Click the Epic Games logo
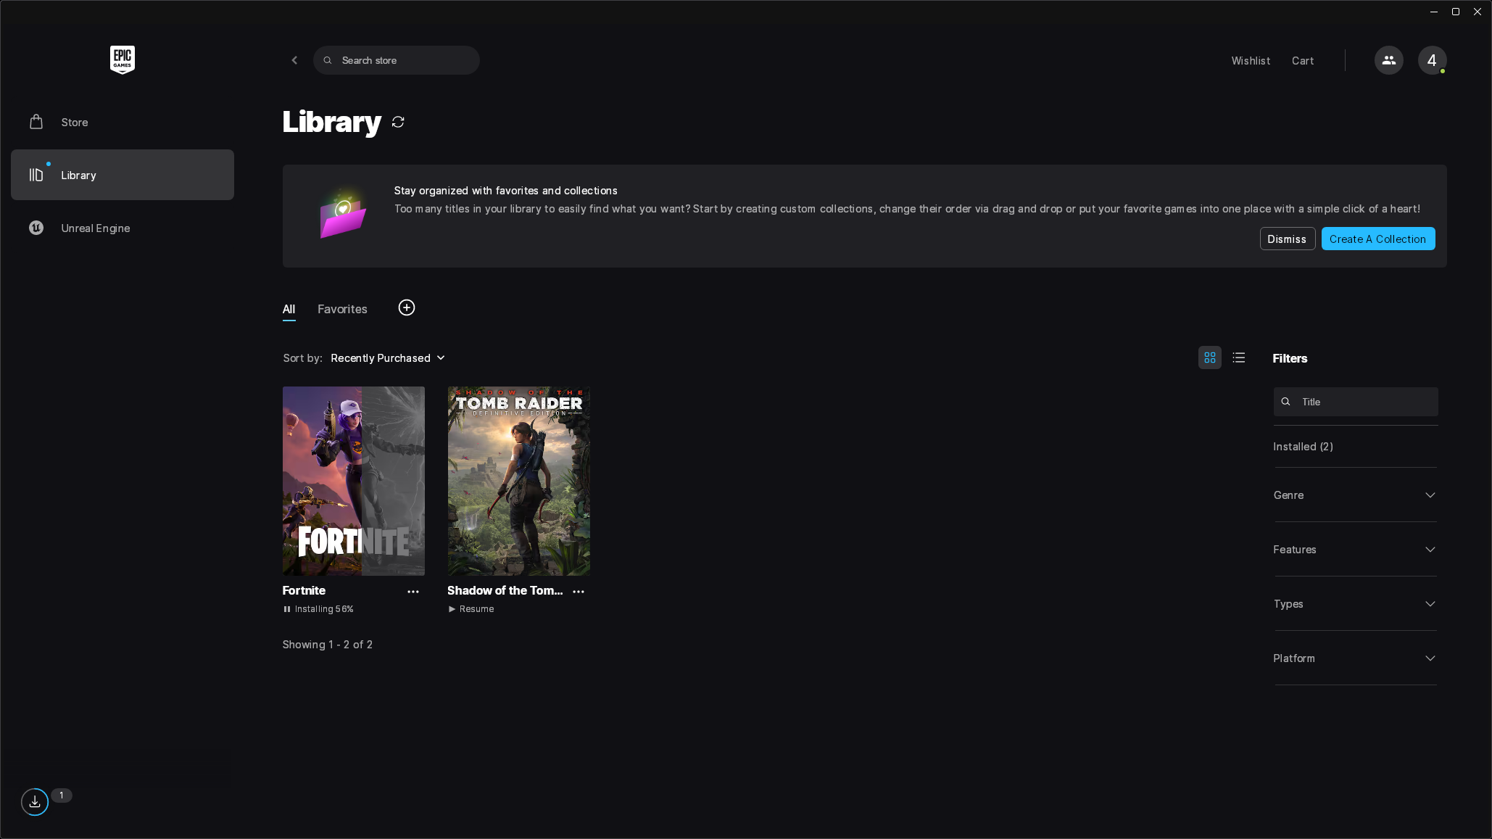Screen dimensions: 1492x839 (x=123, y=60)
